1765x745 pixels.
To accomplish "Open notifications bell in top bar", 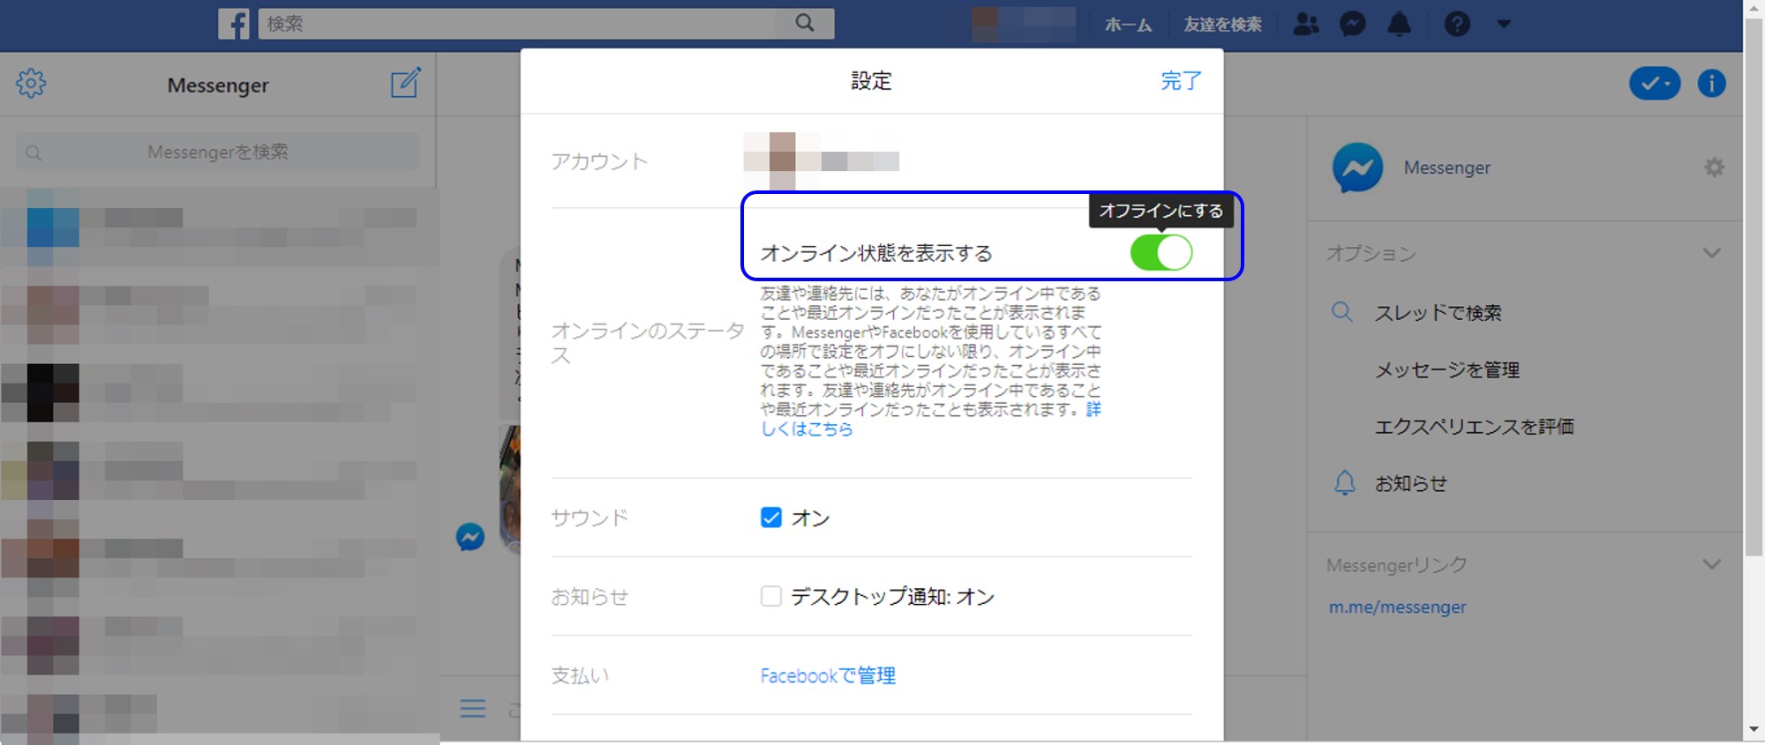I will pyautogui.click(x=1400, y=24).
